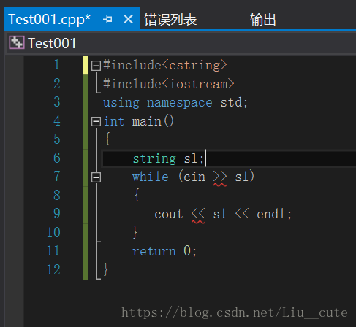Click the 'cout' identifier on line 9

[169, 215]
